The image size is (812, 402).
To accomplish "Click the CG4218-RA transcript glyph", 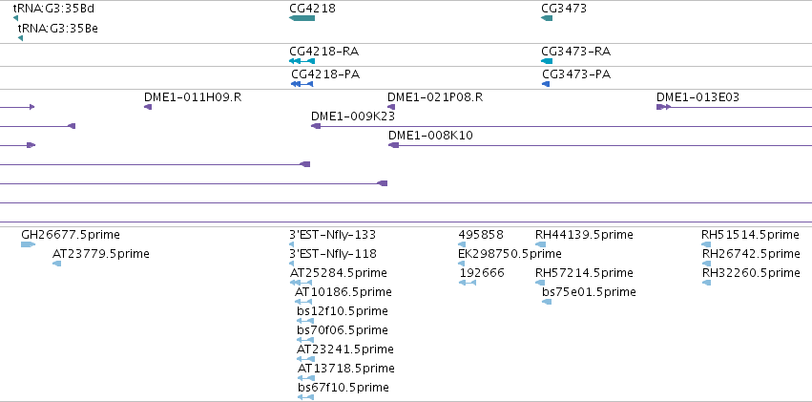I will (x=302, y=61).
